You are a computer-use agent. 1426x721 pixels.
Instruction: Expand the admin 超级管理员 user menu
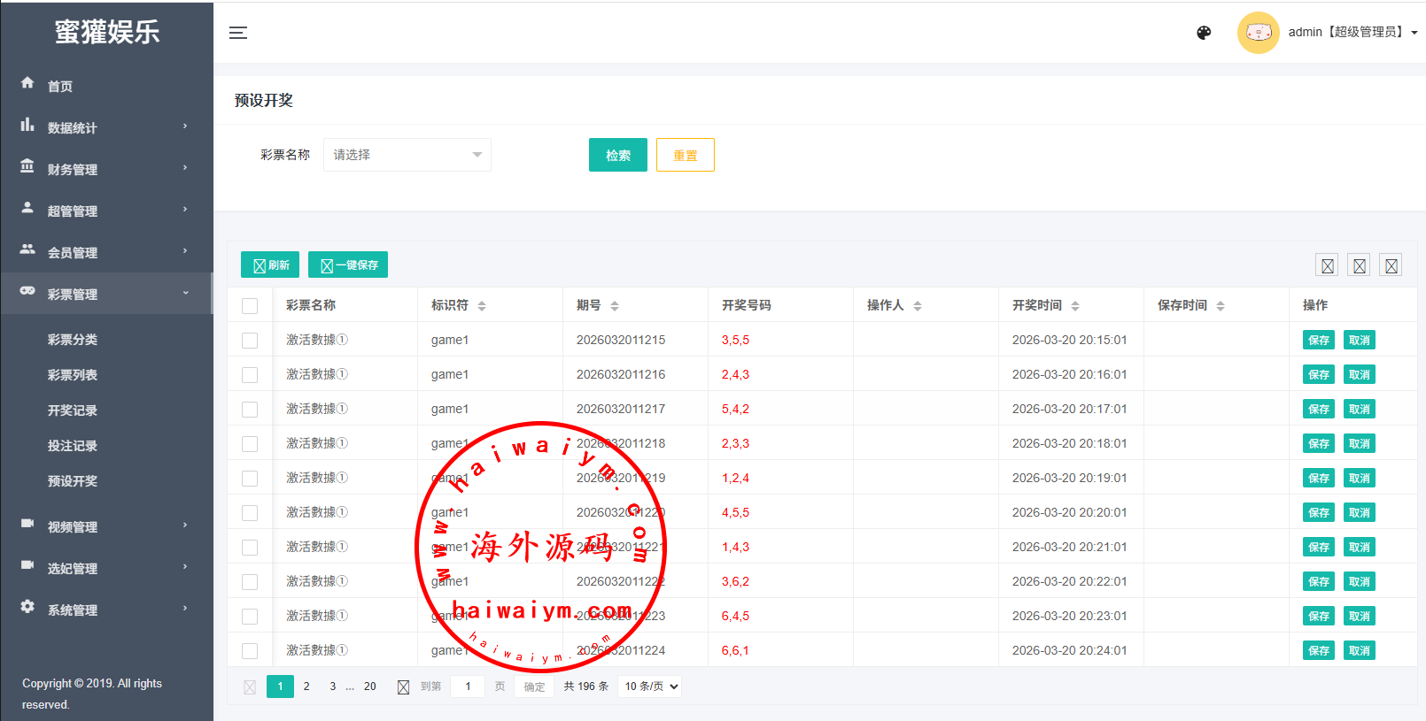(x=1352, y=33)
